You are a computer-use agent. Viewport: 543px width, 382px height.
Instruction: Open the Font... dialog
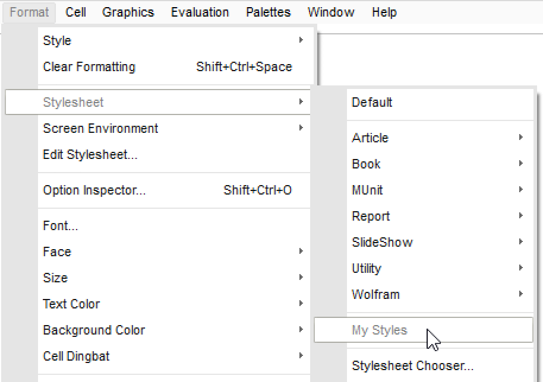pos(61,226)
